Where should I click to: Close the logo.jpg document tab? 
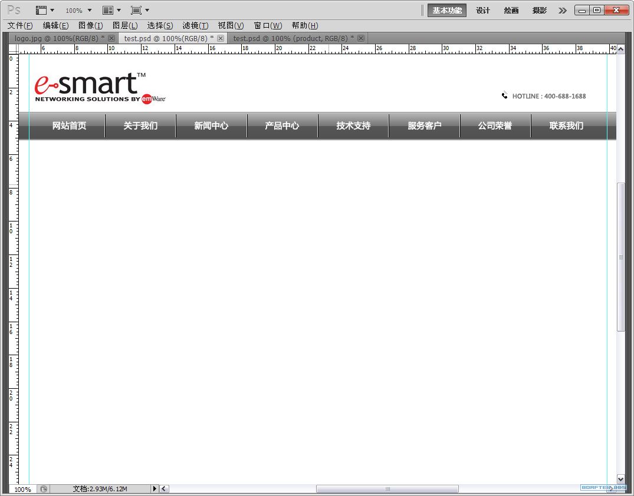point(111,38)
